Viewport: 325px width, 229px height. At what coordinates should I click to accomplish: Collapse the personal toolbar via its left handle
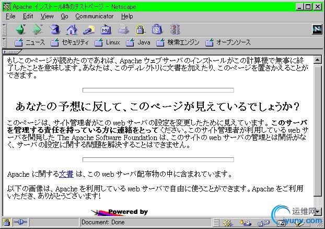click(x=4, y=42)
